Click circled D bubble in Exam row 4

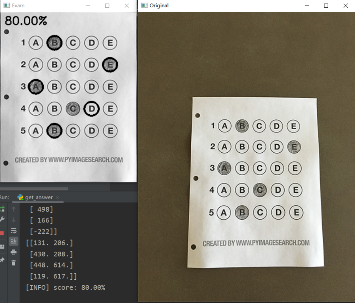92,109
